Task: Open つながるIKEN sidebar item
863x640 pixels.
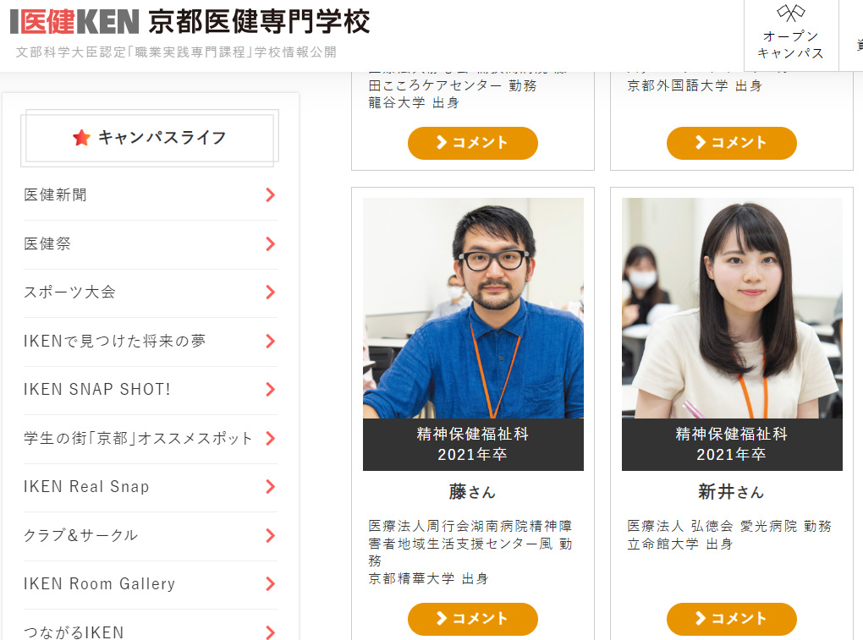Action: (74, 632)
